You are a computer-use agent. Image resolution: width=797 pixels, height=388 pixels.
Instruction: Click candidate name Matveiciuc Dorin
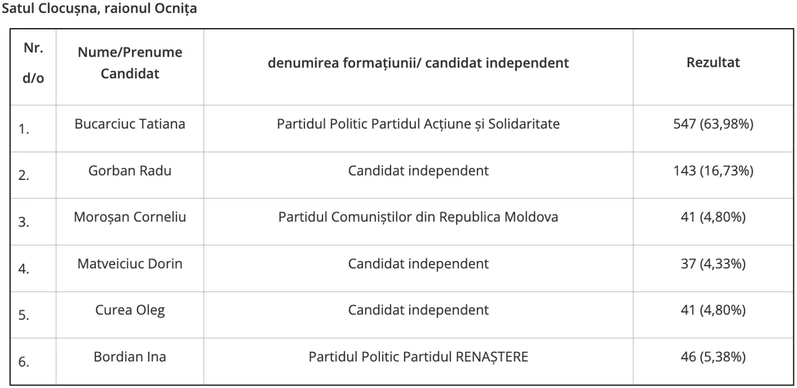[x=130, y=263]
